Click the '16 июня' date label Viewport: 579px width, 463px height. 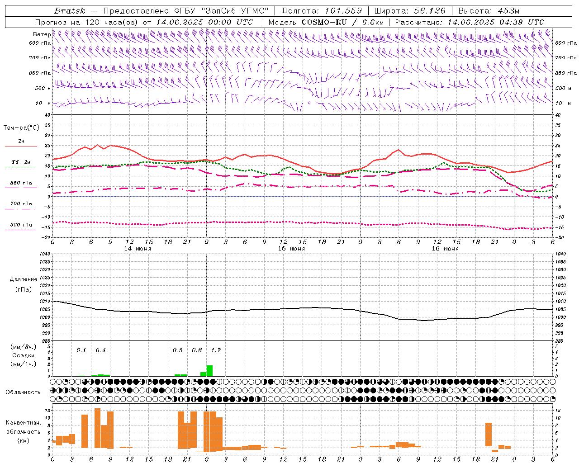[x=445, y=249]
